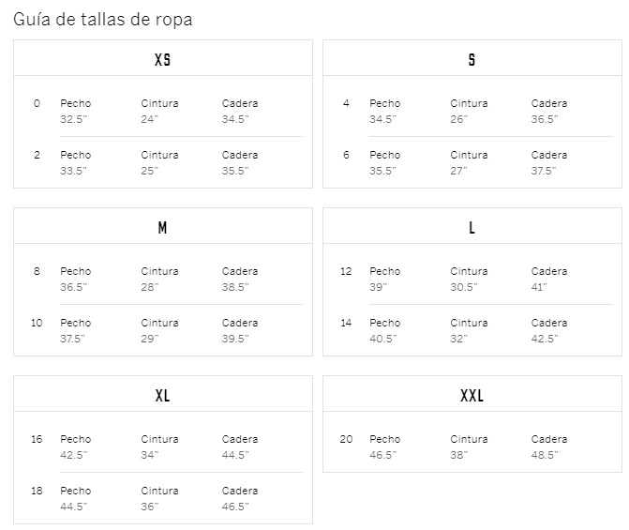Image resolution: width=629 pixels, height=530 pixels.
Task: Click size number 14 row label
Action: coord(346,323)
